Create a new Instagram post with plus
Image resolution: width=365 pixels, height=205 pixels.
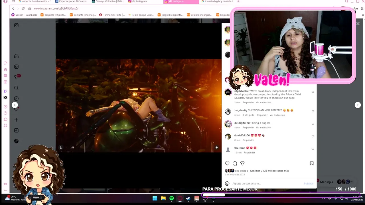click(x=16, y=120)
